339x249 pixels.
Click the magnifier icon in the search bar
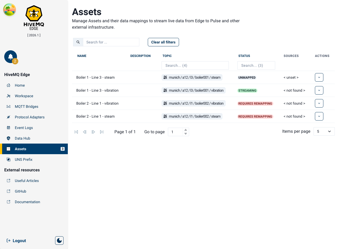pyautogui.click(x=78, y=42)
